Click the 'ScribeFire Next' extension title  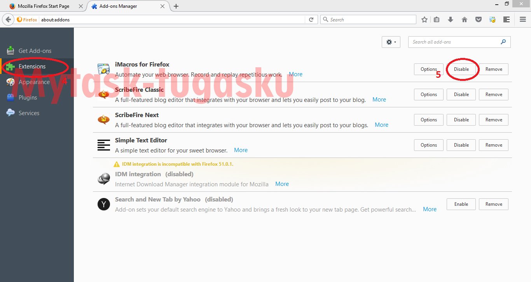[137, 115]
